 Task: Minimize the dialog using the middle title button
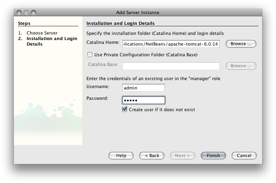[x=26, y=12]
